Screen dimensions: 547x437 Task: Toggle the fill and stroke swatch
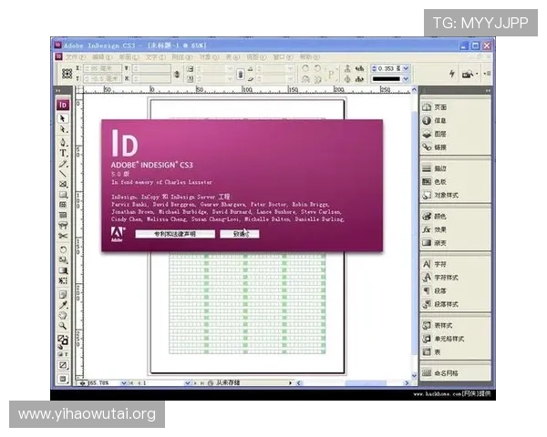(63, 340)
